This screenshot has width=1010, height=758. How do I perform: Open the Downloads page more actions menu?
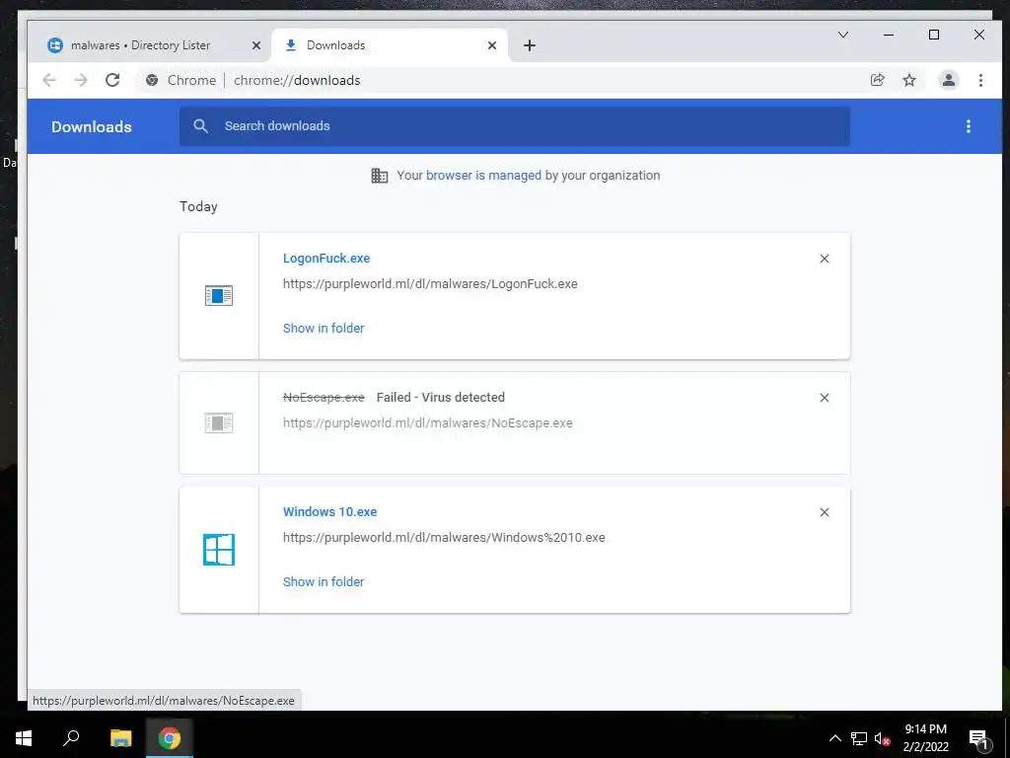tap(969, 126)
